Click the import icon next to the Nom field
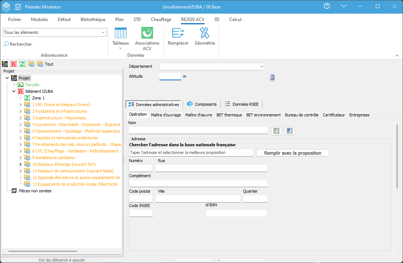403x263 pixels. coord(289,131)
